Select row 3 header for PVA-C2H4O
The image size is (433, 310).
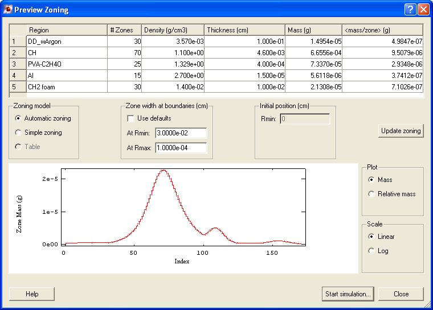(14, 64)
